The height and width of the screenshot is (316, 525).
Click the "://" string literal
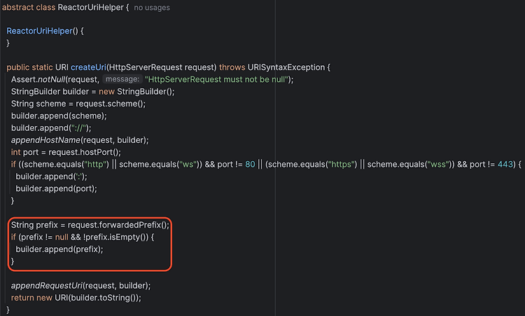click(78, 128)
